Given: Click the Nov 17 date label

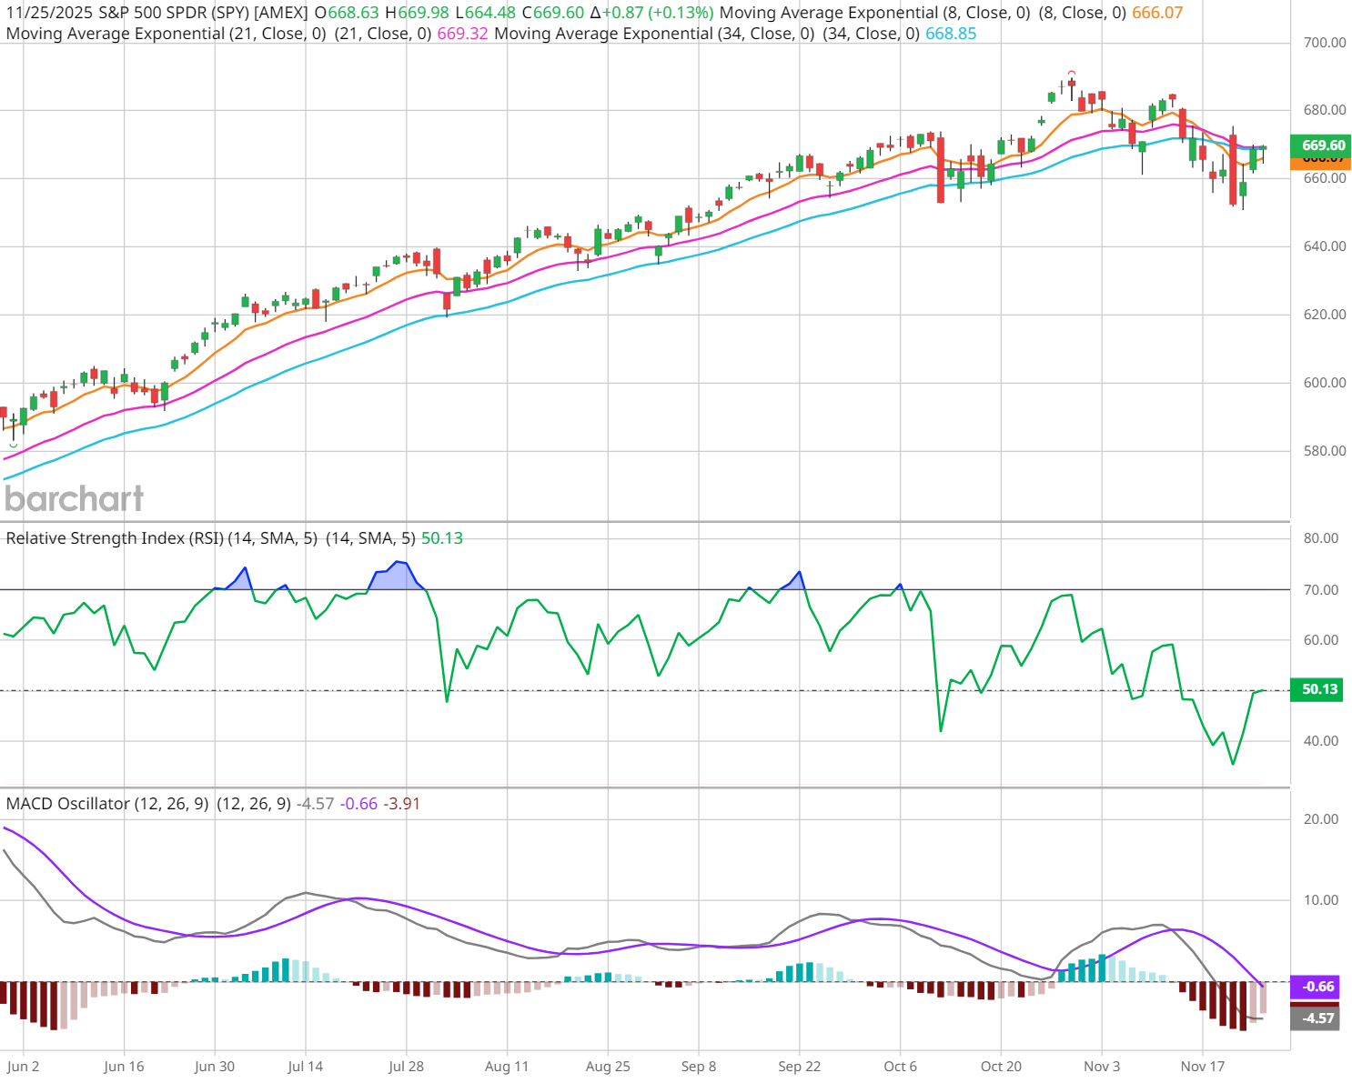Looking at the screenshot, I should tap(1203, 1067).
